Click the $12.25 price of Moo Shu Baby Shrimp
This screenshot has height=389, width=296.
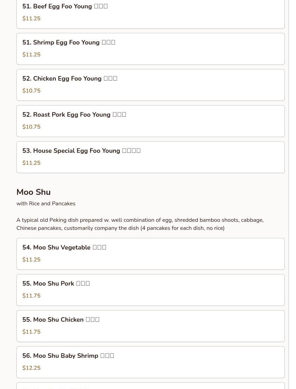click(31, 368)
